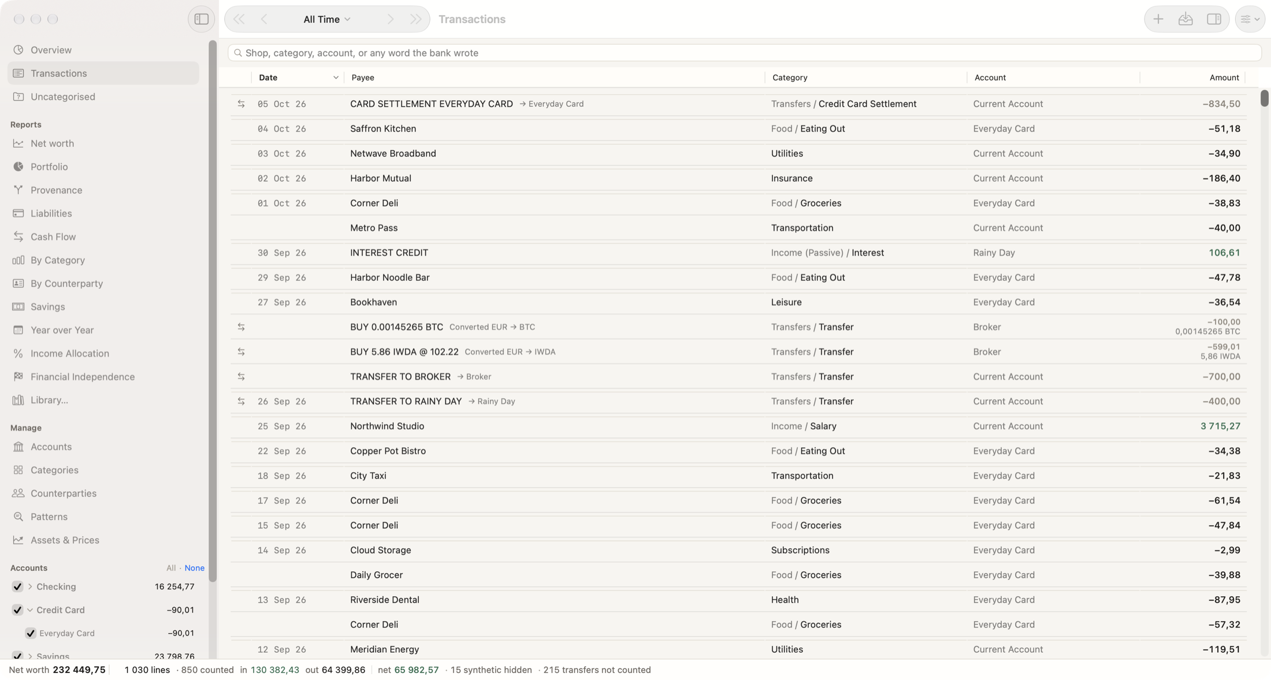Add a new transaction with plus icon
The image size is (1271, 680).
click(x=1158, y=19)
